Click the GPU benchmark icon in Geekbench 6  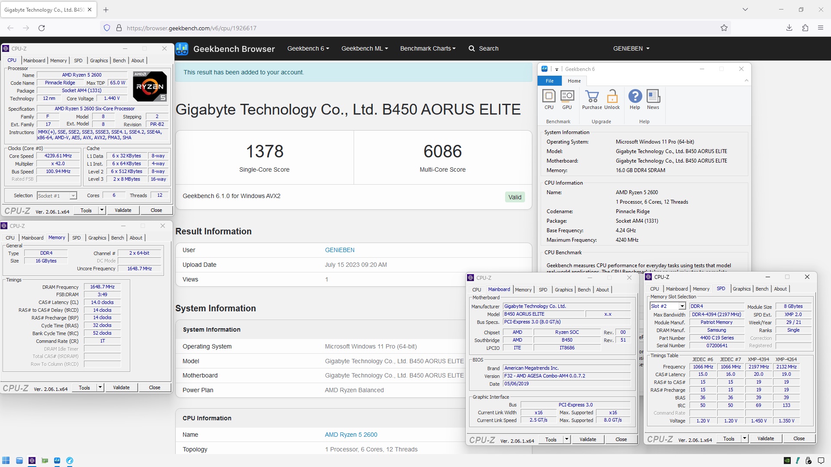point(567,99)
